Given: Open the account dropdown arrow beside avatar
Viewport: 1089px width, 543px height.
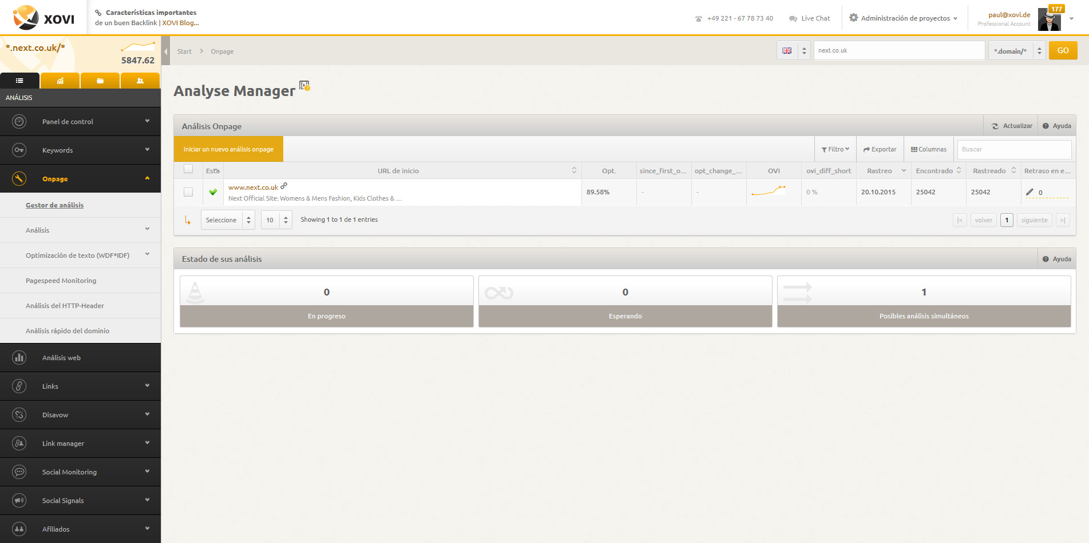Looking at the screenshot, I should 1071,18.
